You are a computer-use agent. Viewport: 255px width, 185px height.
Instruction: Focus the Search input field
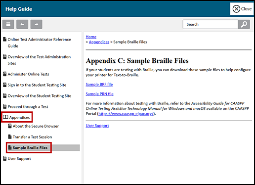pyautogui.click(x=211, y=24)
